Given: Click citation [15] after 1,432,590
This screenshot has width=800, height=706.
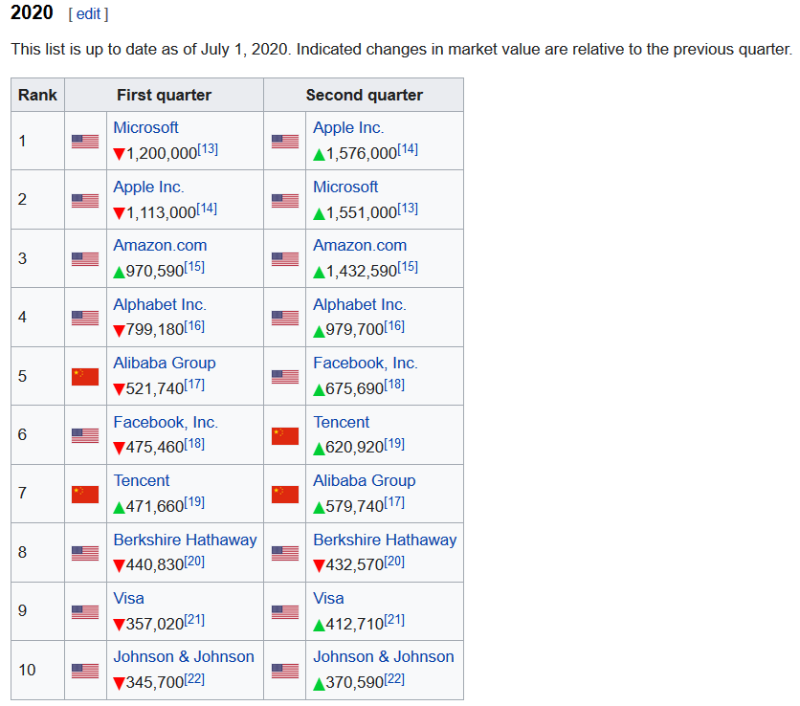Looking at the screenshot, I should coord(408,267).
